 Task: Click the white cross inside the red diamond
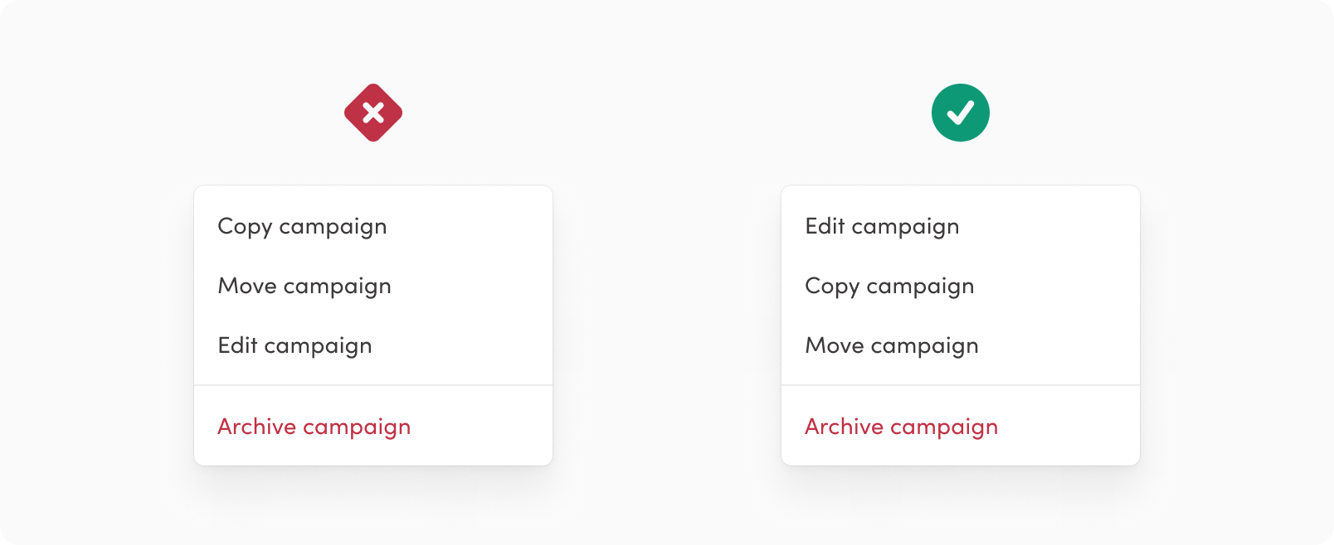tap(373, 113)
